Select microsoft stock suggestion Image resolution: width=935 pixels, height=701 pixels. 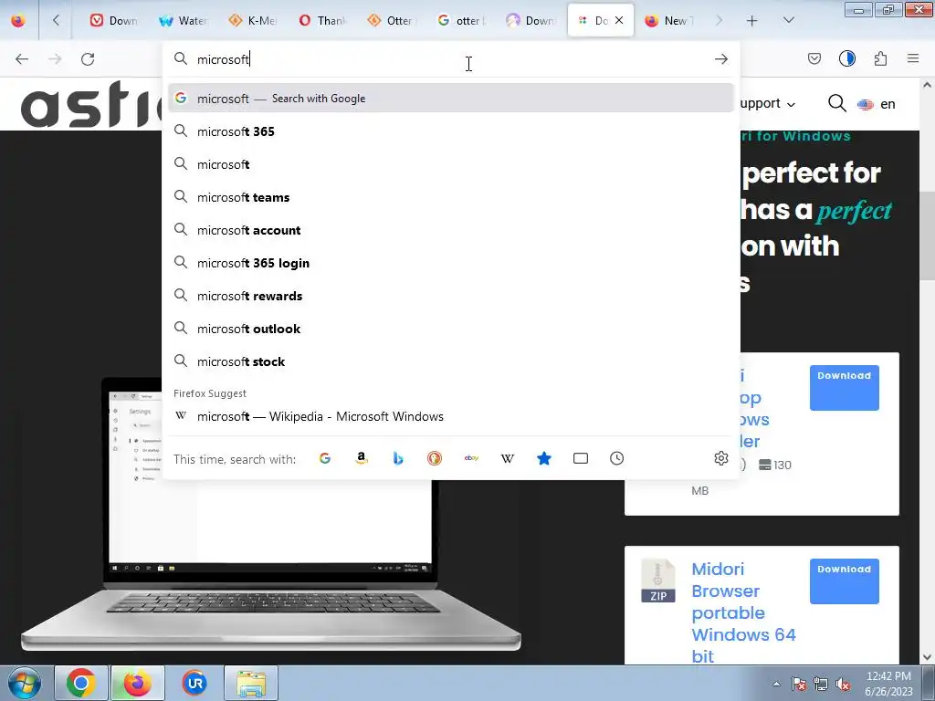(x=451, y=361)
